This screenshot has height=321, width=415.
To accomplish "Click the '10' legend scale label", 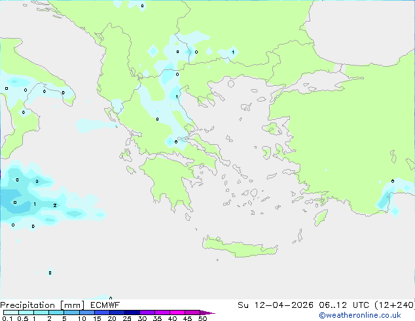I will (x=82, y=318).
